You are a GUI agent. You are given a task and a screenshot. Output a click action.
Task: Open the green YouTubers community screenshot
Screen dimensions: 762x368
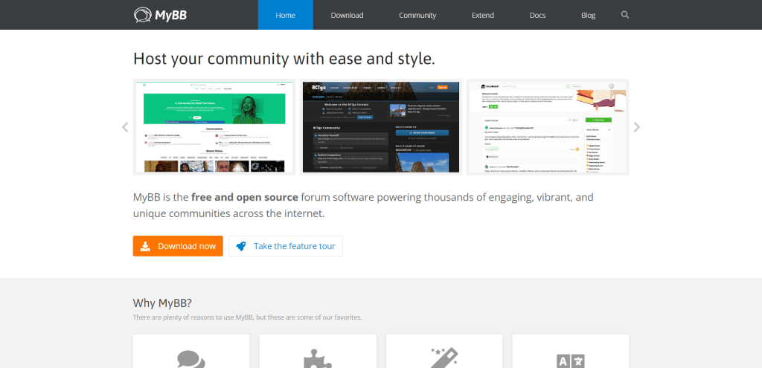coord(214,127)
